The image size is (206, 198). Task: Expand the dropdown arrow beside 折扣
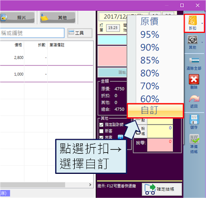(202, 24)
